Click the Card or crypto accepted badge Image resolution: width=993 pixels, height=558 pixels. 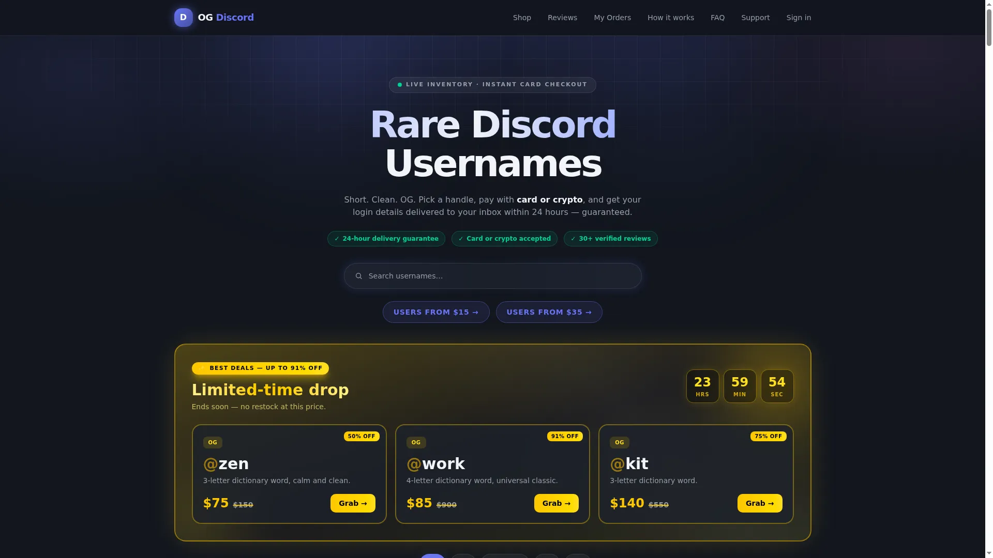(504, 239)
